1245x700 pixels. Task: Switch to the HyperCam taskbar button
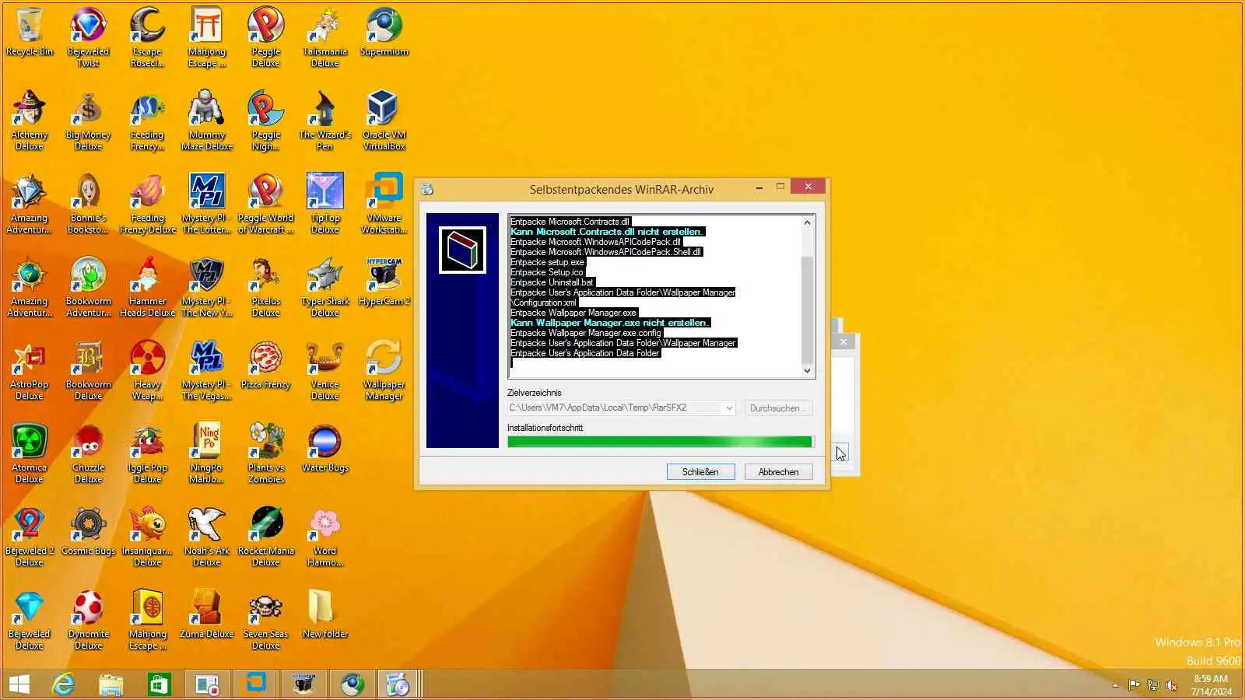(x=304, y=684)
